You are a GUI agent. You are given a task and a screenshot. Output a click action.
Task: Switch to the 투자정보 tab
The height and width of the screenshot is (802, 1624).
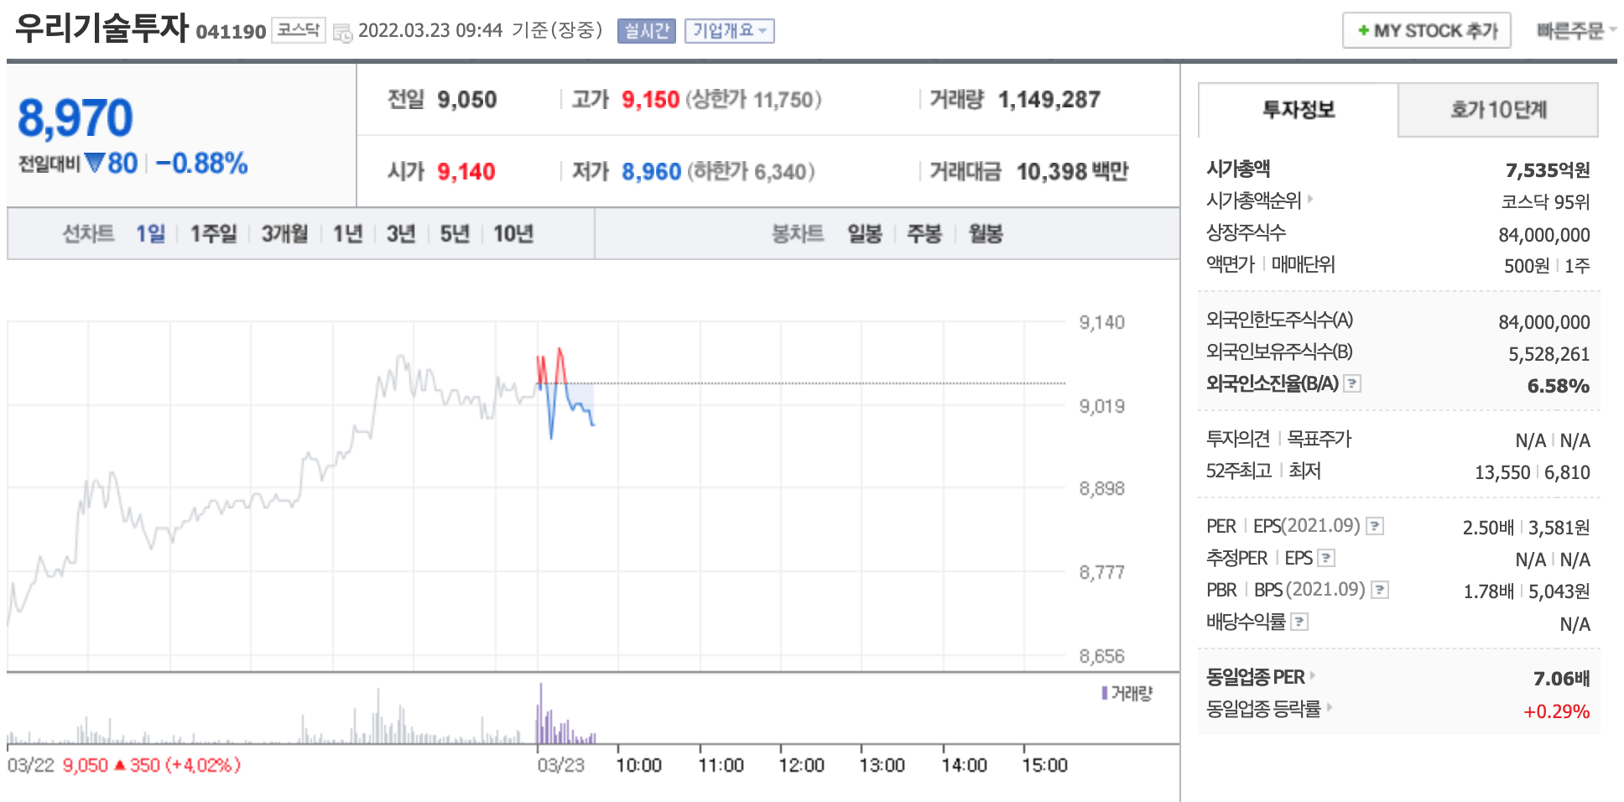(1299, 110)
